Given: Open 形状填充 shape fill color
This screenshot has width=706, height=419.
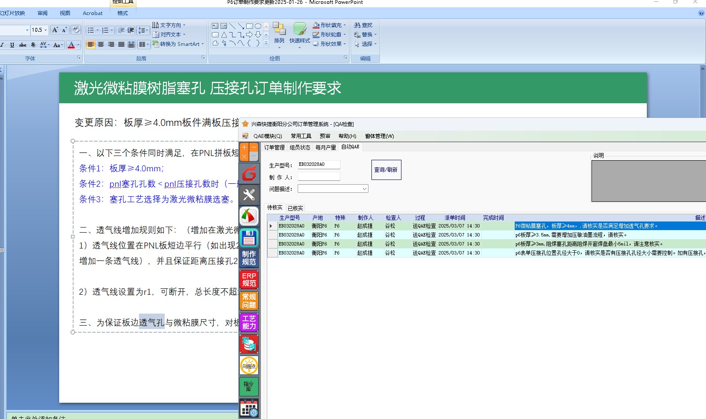Looking at the screenshot, I should tap(329, 25).
